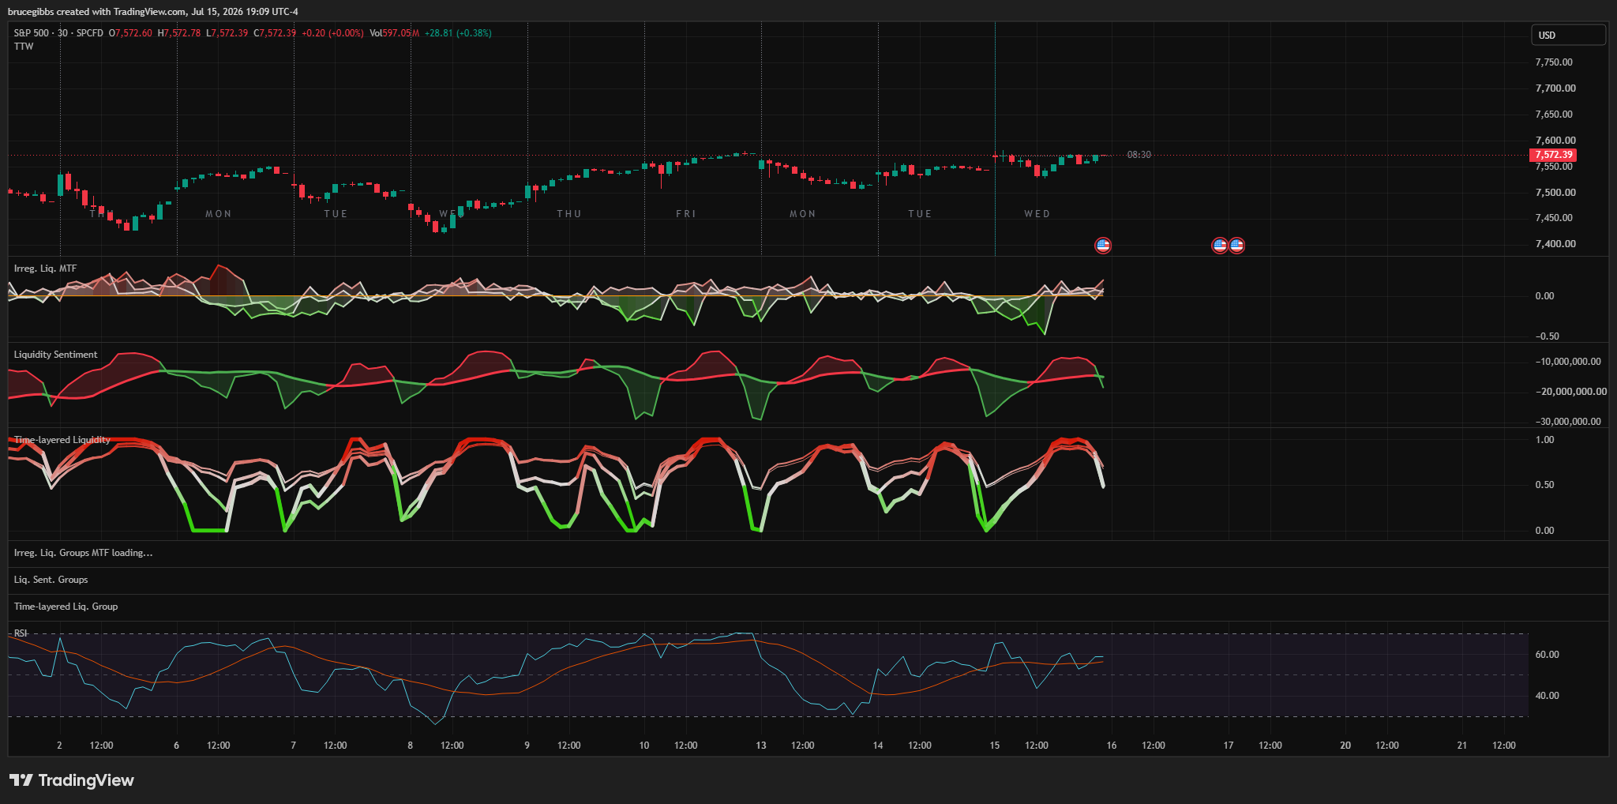Screen dimensions: 1617x804
Task: Click the 08:30 bar countdown label
Action: click(1139, 155)
